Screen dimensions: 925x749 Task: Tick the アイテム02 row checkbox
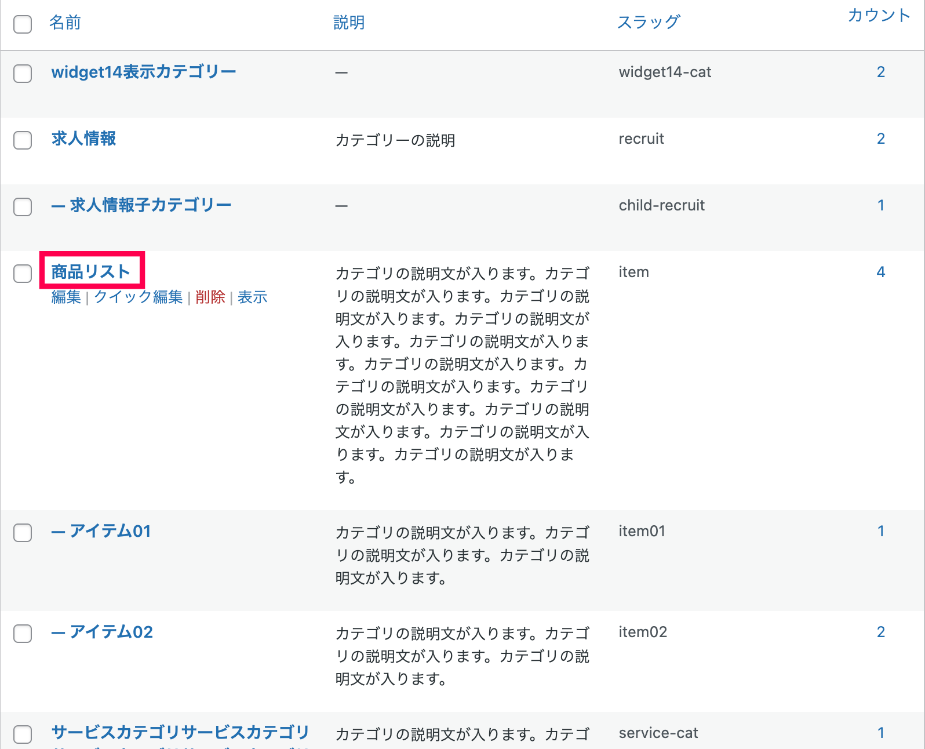pyautogui.click(x=23, y=634)
